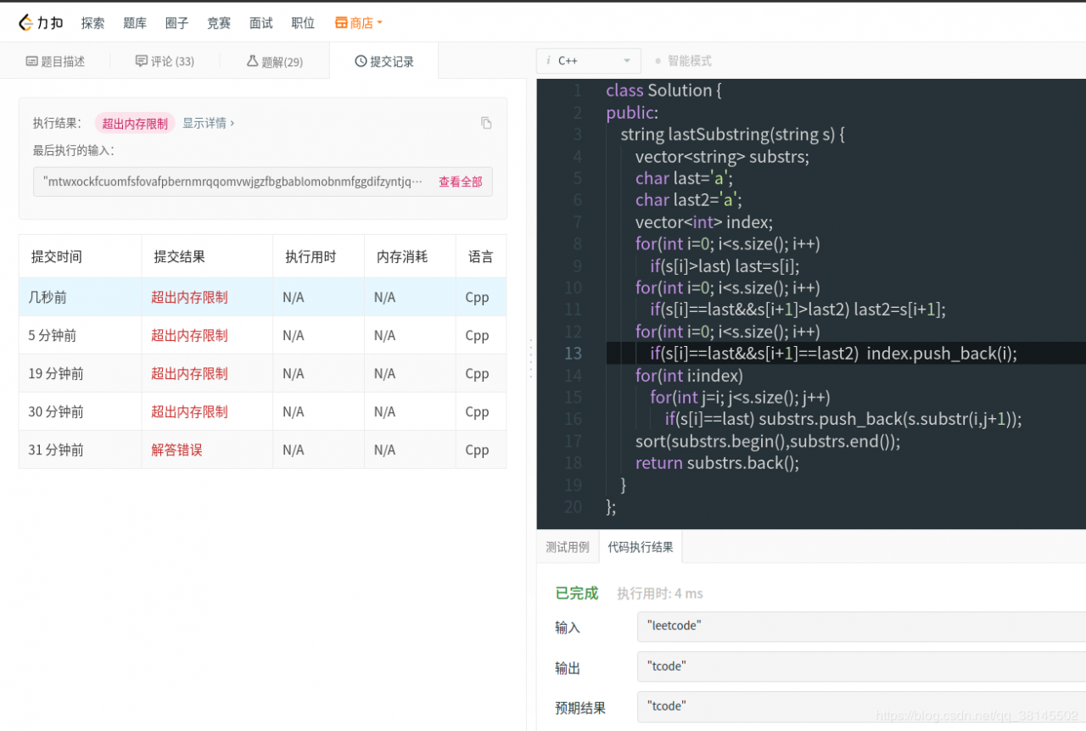Copy the execution result with copy icon

click(486, 123)
